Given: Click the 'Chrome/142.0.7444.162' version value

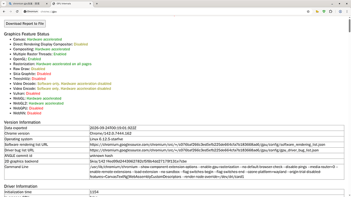Looking at the screenshot, I should click(110, 134).
